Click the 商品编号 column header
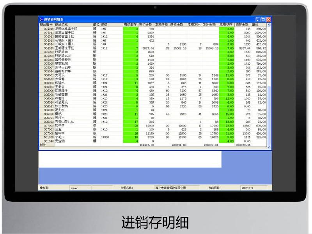The height and width of the screenshot is (234, 312). click(46, 24)
